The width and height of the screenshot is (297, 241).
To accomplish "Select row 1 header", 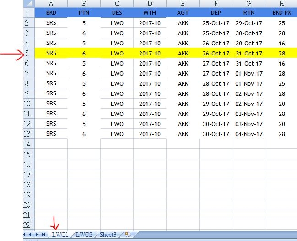I will pyautogui.click(x=29, y=13).
